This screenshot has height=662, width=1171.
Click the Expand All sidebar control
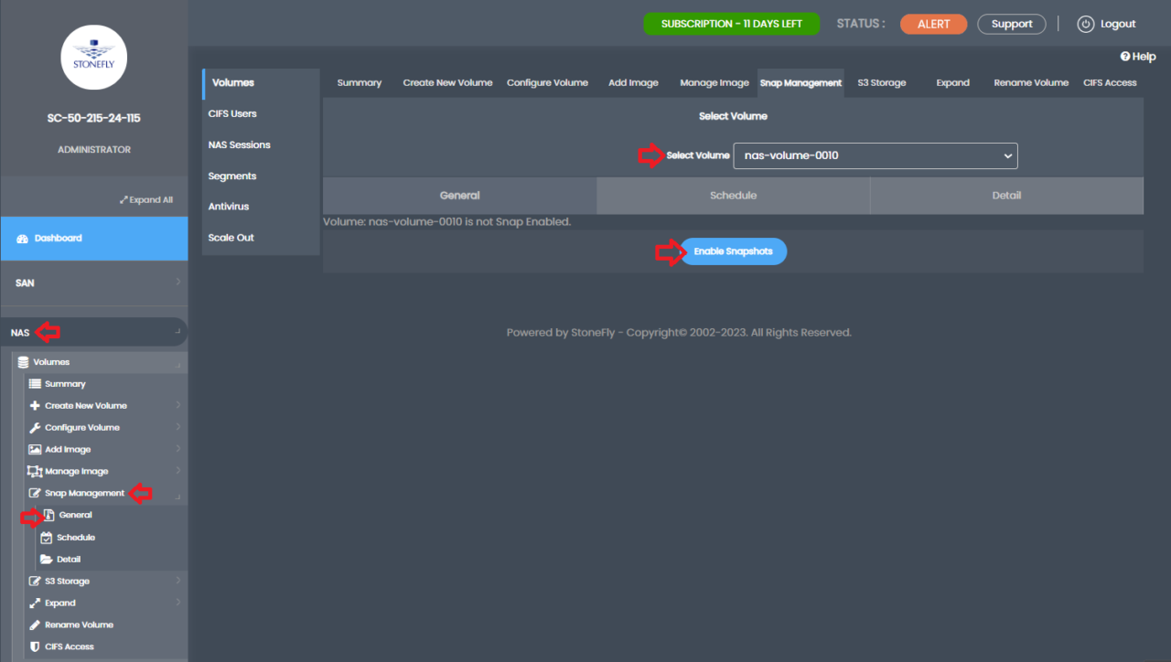coord(146,198)
